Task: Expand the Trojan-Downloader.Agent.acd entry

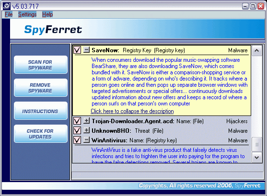Action: pyautogui.click(x=86, y=121)
